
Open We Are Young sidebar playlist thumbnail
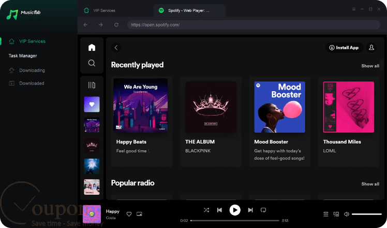point(92,125)
